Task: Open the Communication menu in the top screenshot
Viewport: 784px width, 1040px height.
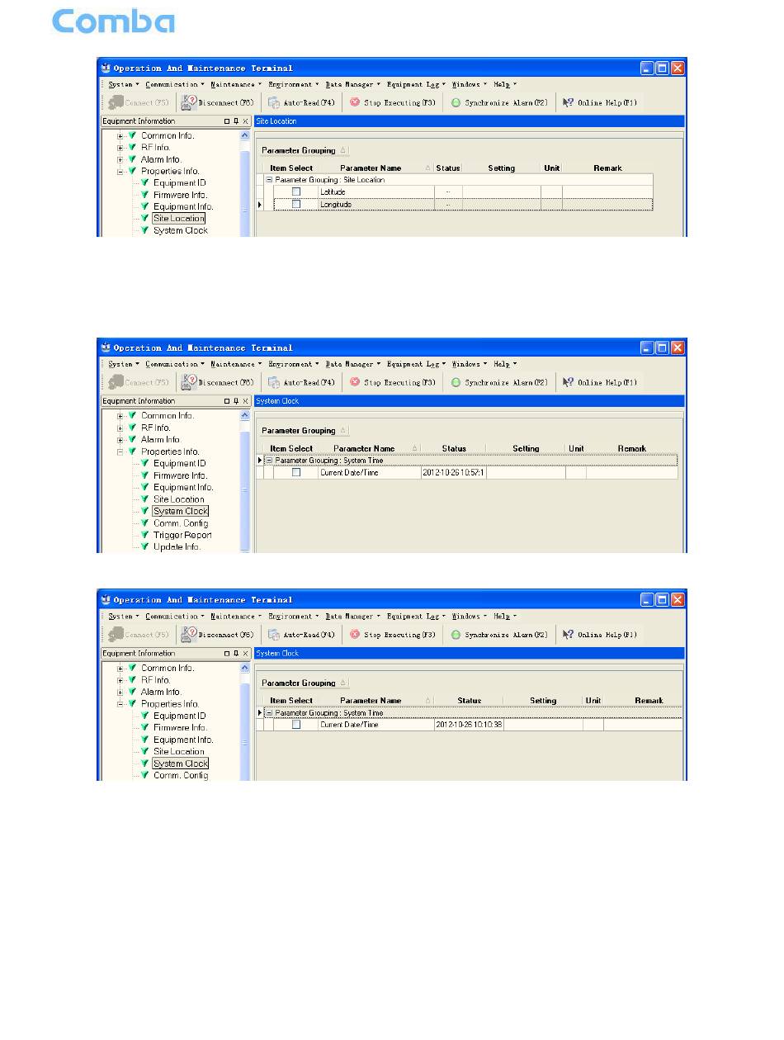Action: tap(174, 84)
